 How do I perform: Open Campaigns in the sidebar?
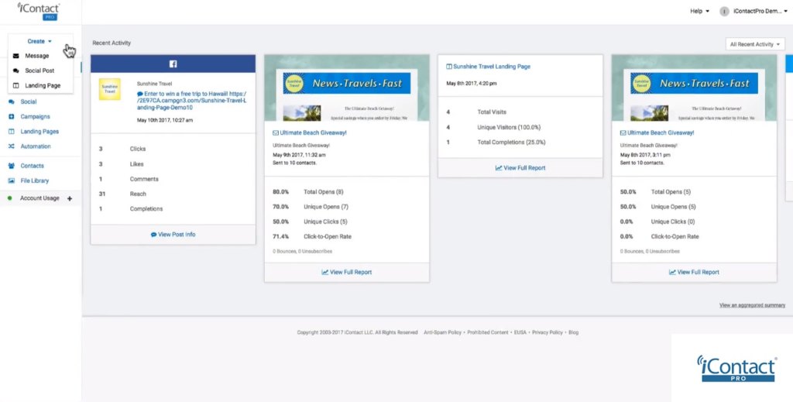click(x=35, y=116)
